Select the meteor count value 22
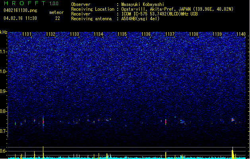Viewport: 250px width, 159px height. [58, 18]
